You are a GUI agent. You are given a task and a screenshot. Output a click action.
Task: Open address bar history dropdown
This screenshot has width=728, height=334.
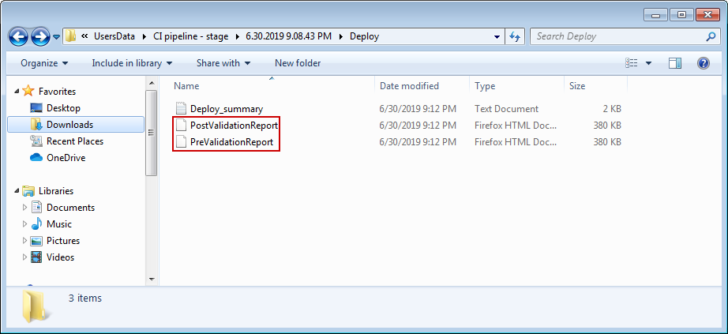pos(497,36)
